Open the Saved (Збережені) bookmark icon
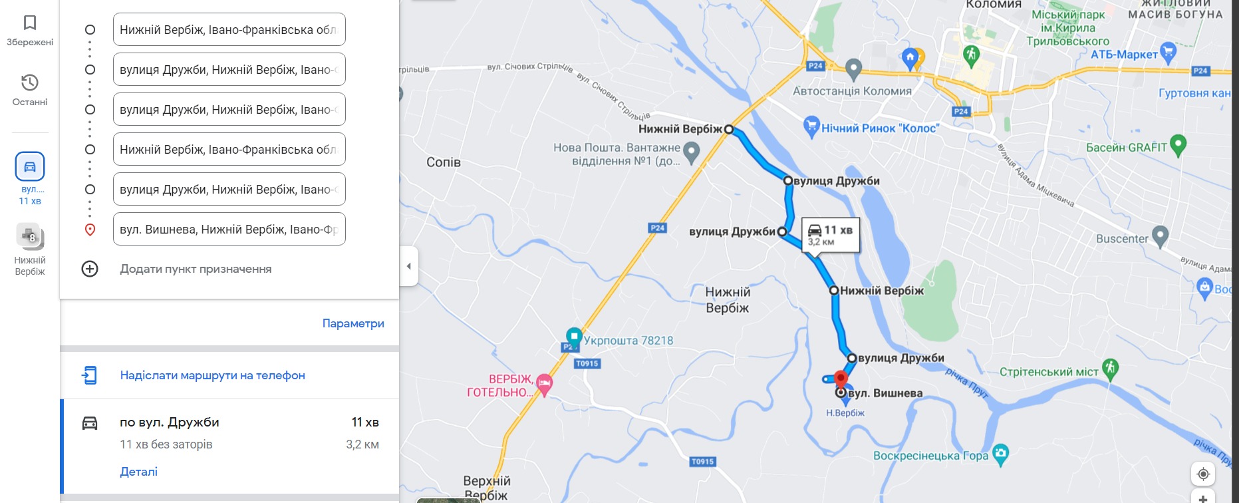Image resolution: width=1239 pixels, height=503 pixels. [30, 24]
